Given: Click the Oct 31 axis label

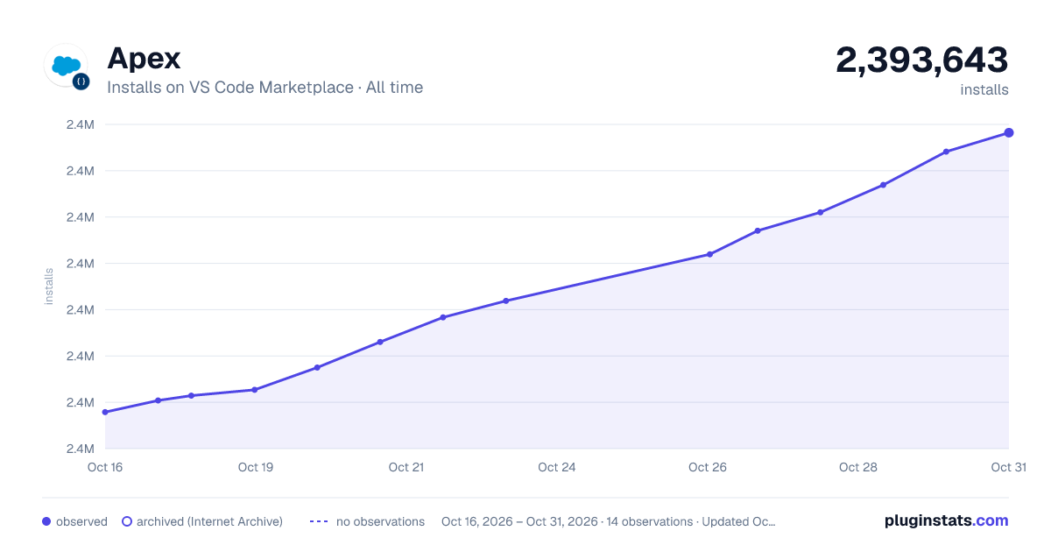Looking at the screenshot, I should click(x=1008, y=467).
